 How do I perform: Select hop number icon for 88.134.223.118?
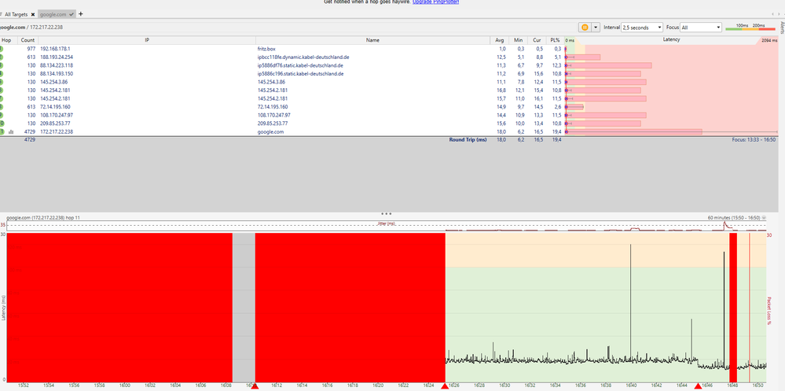pos(2,65)
